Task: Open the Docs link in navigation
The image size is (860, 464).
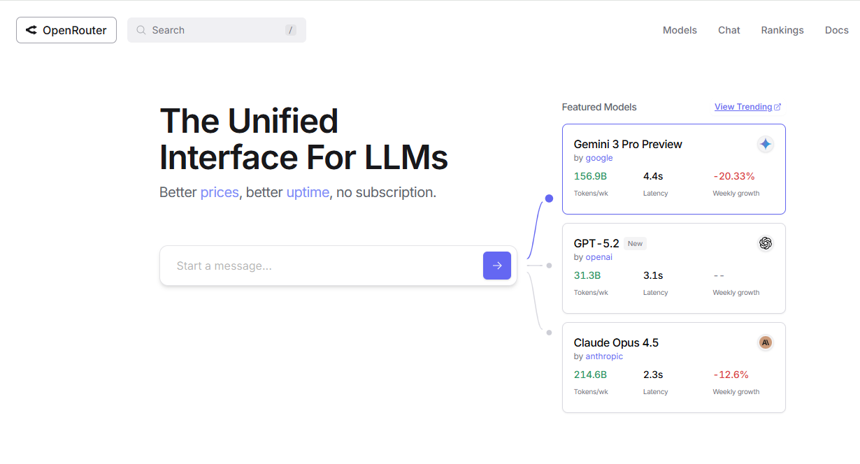Action: (x=836, y=30)
